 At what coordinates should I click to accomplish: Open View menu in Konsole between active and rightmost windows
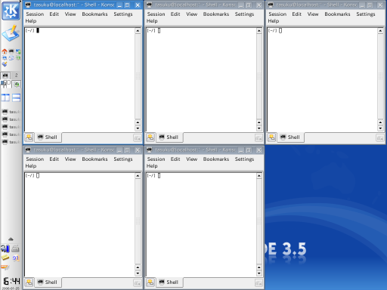pos(191,14)
